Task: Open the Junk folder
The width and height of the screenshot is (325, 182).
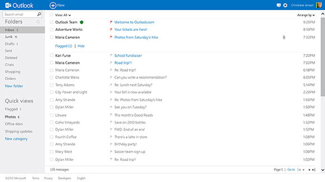Action: tap(9, 37)
